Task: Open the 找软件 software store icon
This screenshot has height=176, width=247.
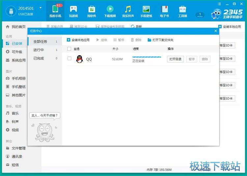Action: [92, 9]
